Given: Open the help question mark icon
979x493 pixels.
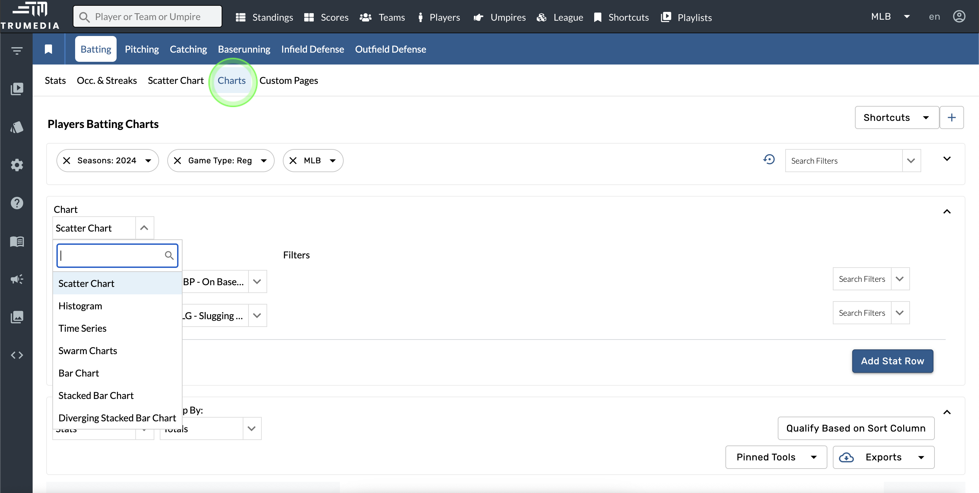Looking at the screenshot, I should point(17,203).
